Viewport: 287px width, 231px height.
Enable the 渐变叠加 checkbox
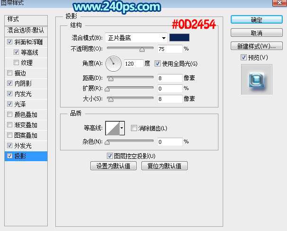tap(10, 125)
